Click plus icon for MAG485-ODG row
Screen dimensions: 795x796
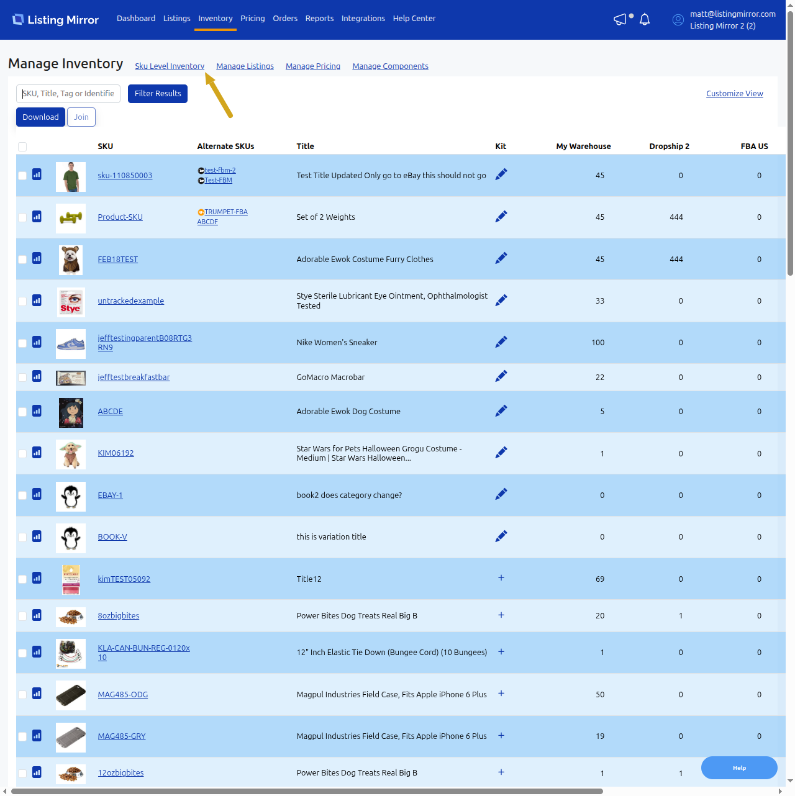click(501, 694)
